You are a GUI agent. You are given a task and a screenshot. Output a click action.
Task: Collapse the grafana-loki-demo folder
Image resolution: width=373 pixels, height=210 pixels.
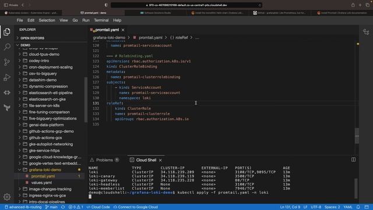[45, 170]
